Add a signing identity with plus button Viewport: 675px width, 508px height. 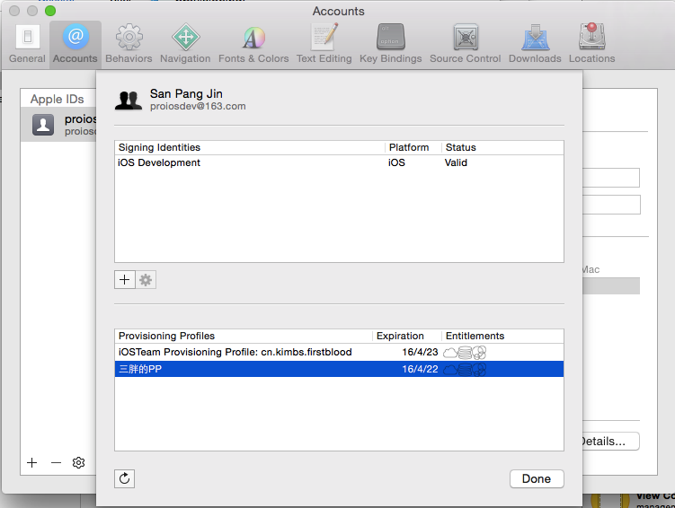pos(125,280)
